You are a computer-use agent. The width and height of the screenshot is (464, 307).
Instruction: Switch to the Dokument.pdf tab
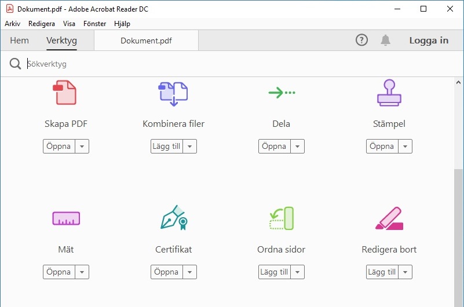coord(146,41)
